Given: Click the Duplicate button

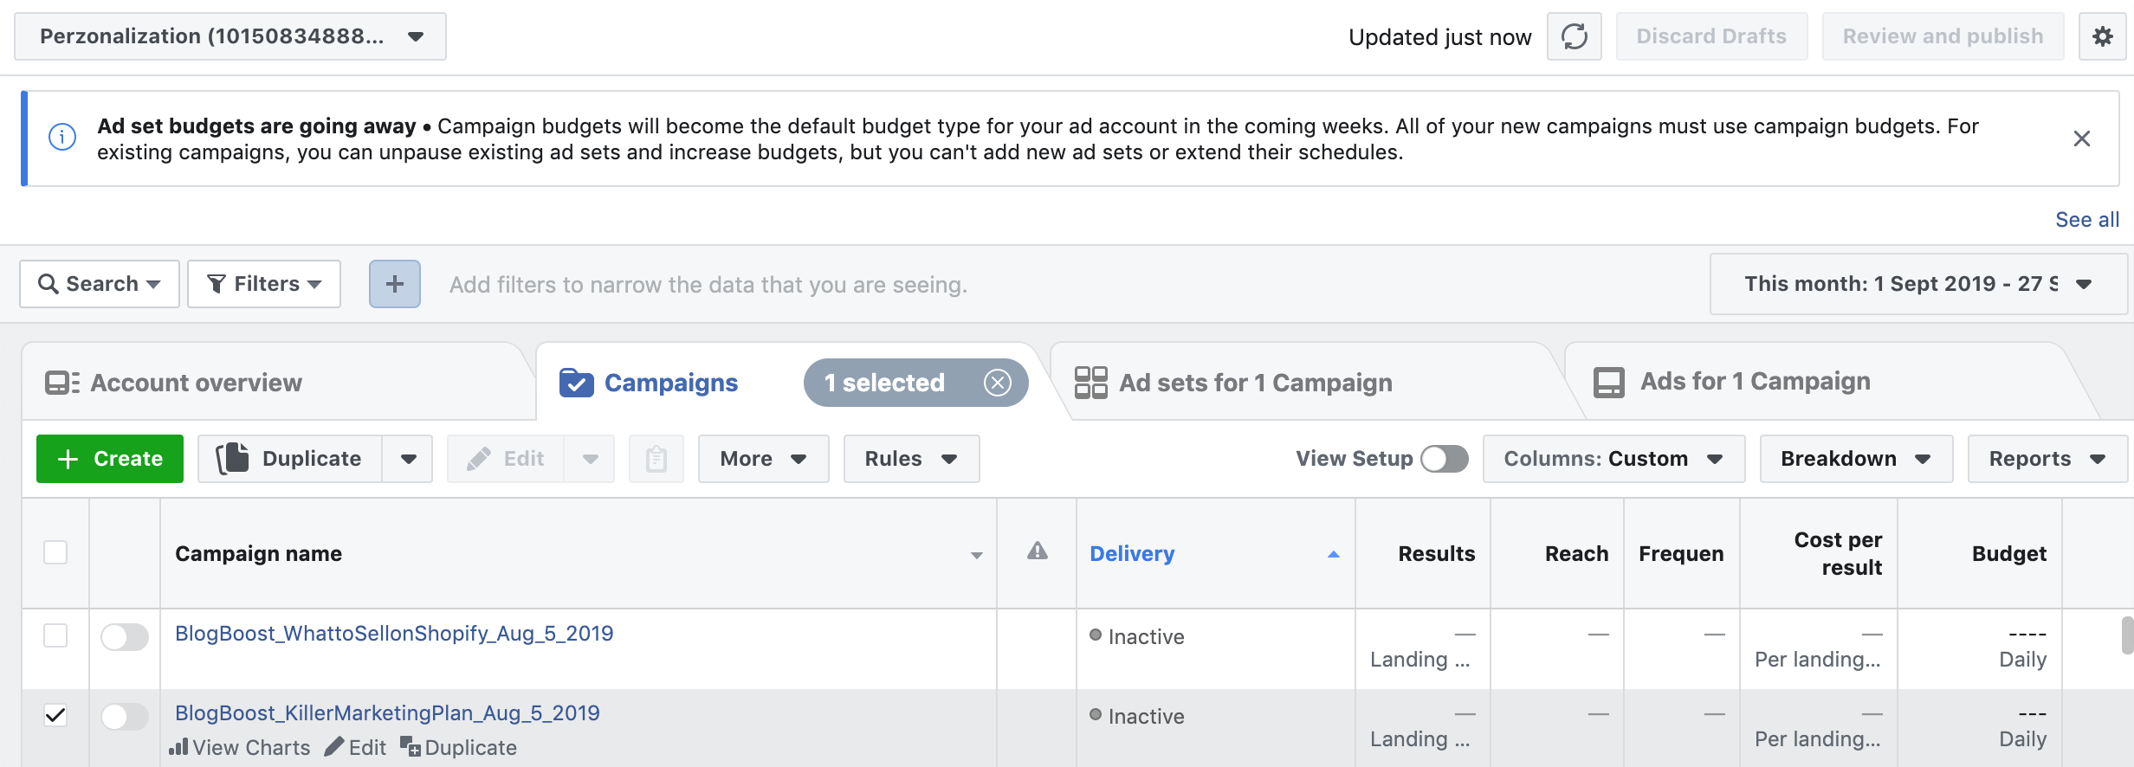Looking at the screenshot, I should 291,459.
